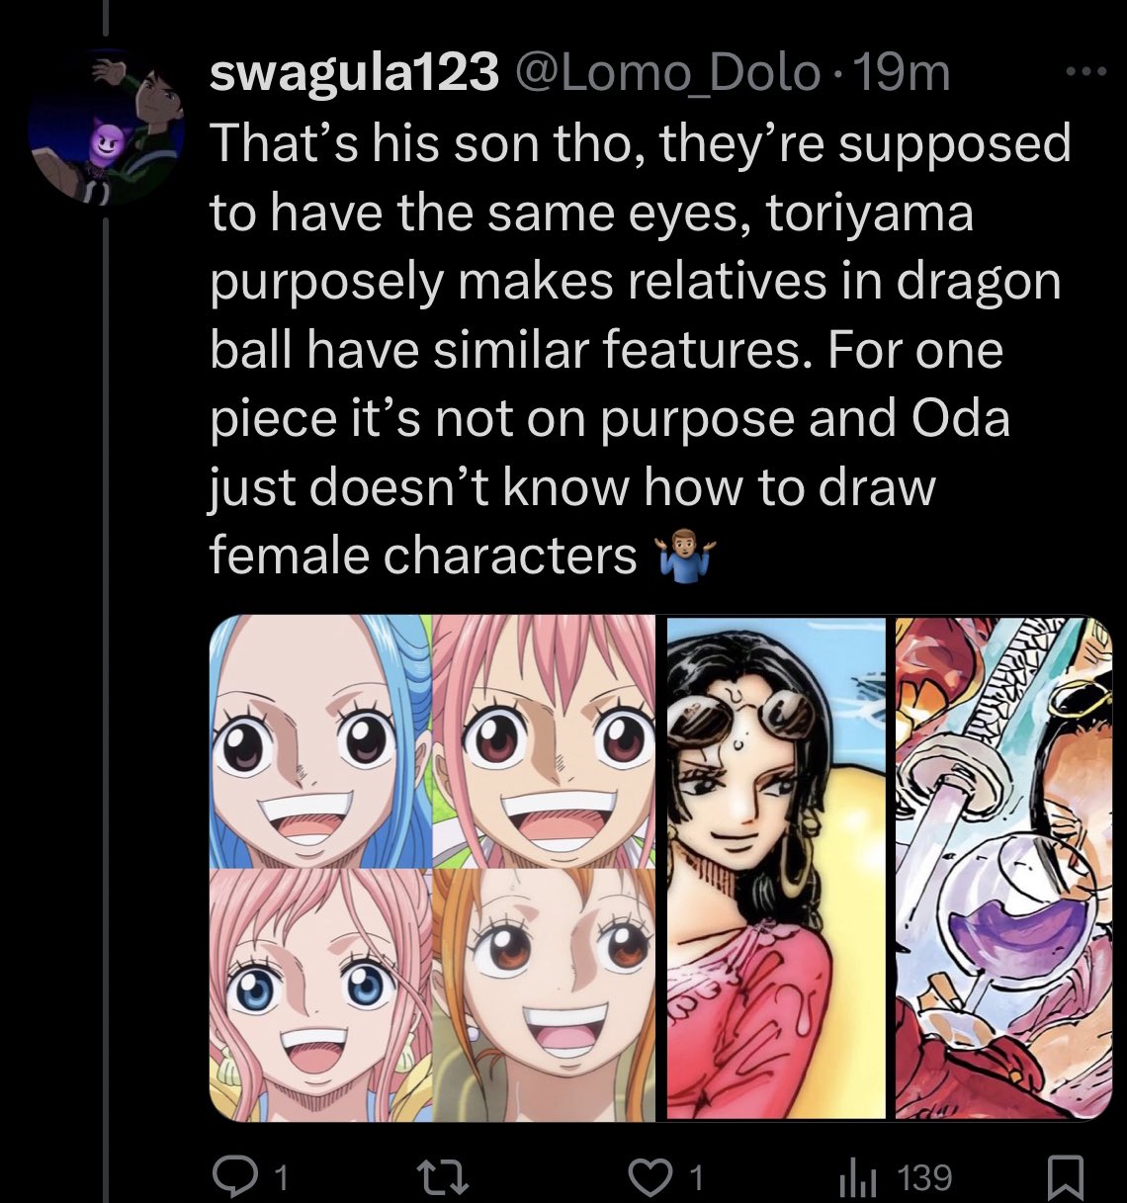Viewport: 1127px width, 1203px height.
Task: Open the sword and wine glass image
Action: click(1003, 868)
